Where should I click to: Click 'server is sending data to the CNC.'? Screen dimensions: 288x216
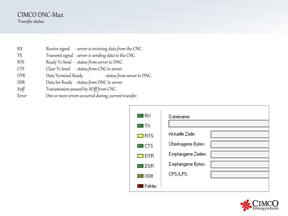pyautogui.click(x=106, y=55)
